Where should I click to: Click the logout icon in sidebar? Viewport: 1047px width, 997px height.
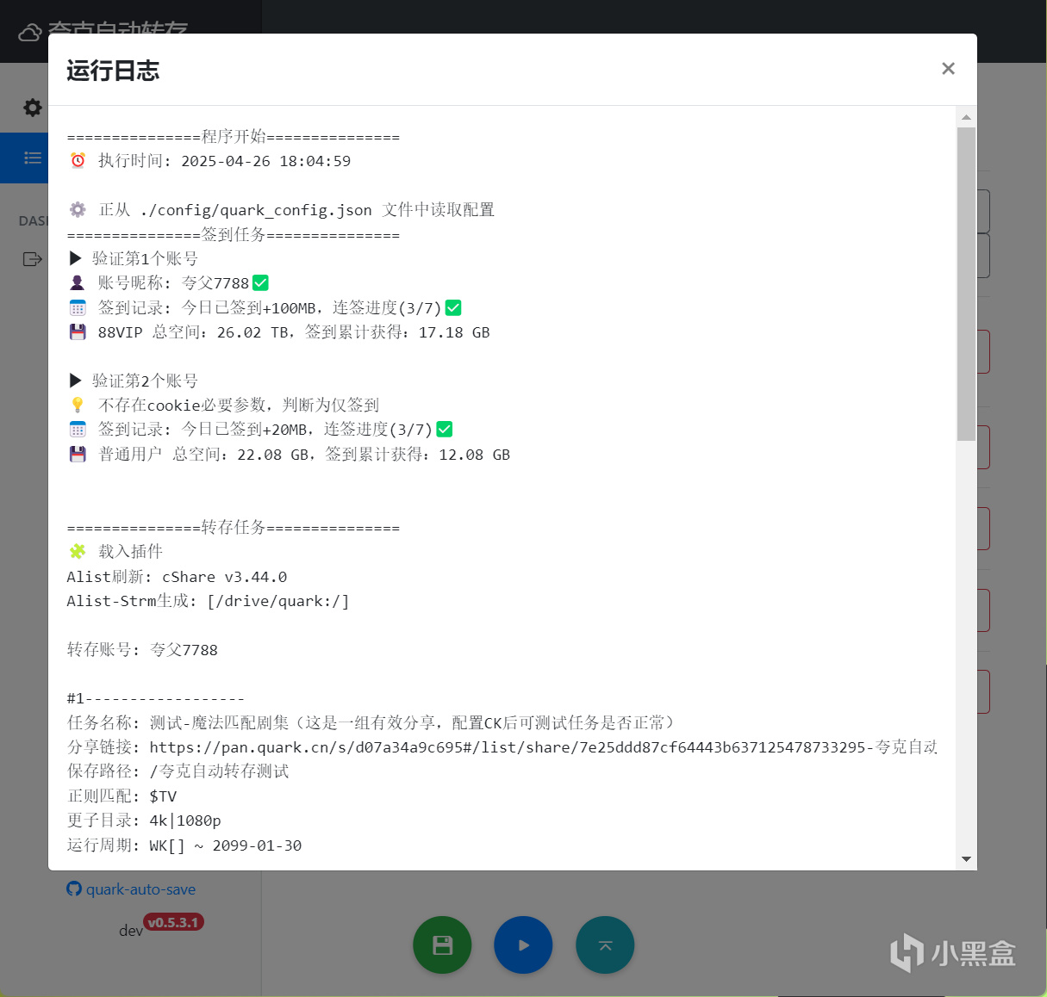tap(33, 259)
